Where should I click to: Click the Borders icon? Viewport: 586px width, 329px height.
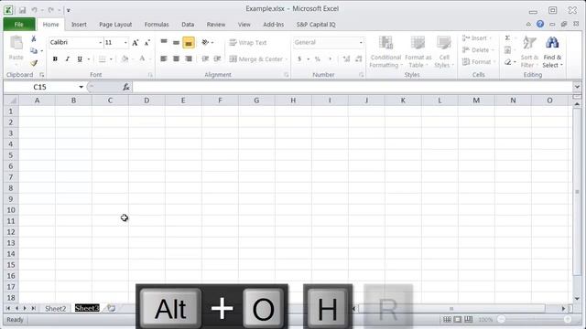(x=102, y=58)
